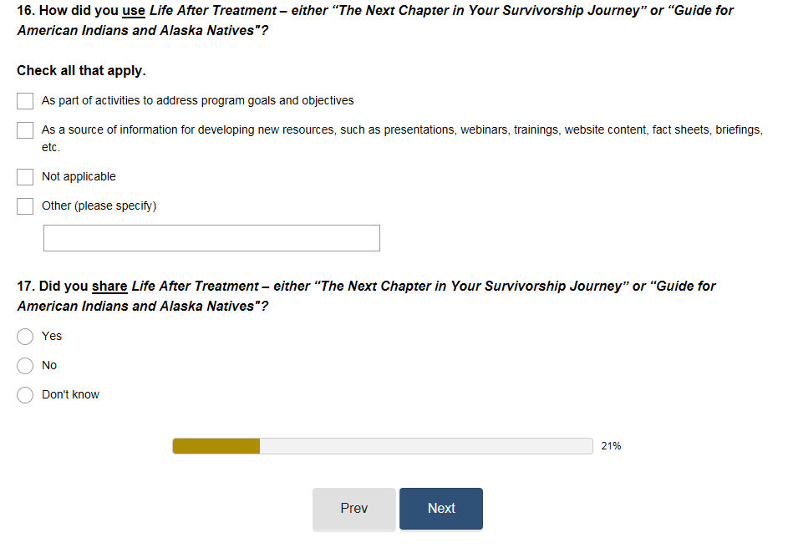Click the 'Don't know' option label text
The width and height of the screenshot is (793, 548).
point(70,395)
